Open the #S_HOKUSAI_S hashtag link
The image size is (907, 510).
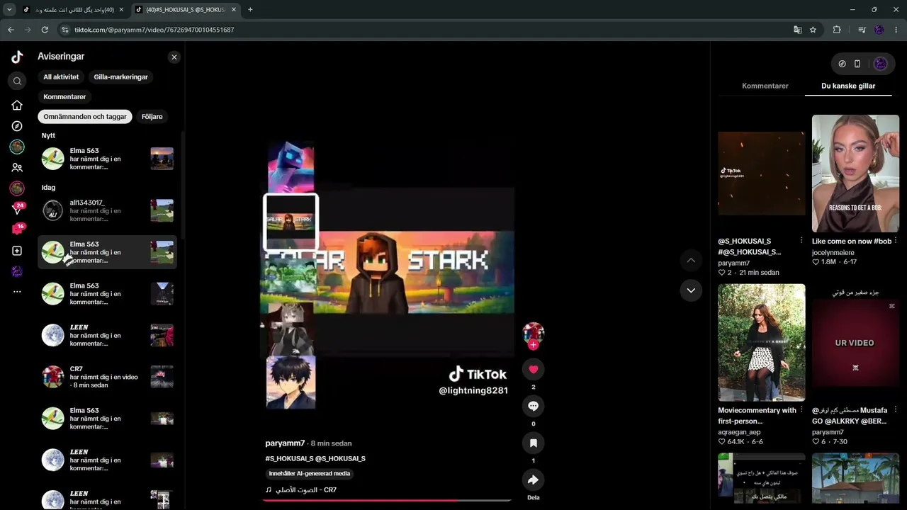[290, 459]
